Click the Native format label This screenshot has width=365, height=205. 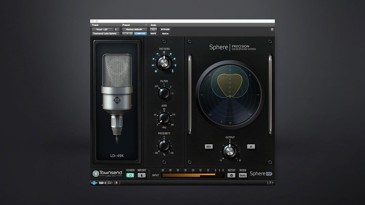click(x=165, y=34)
